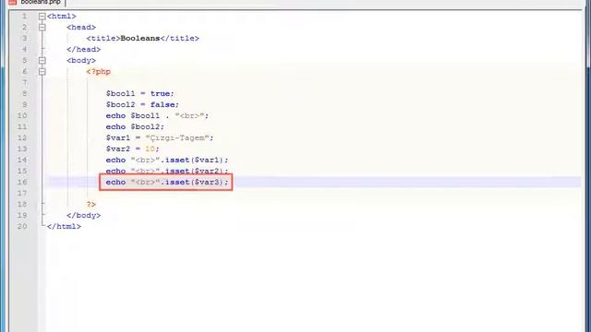Collapse the <body> block fold marker
The image size is (591, 332).
coord(42,60)
